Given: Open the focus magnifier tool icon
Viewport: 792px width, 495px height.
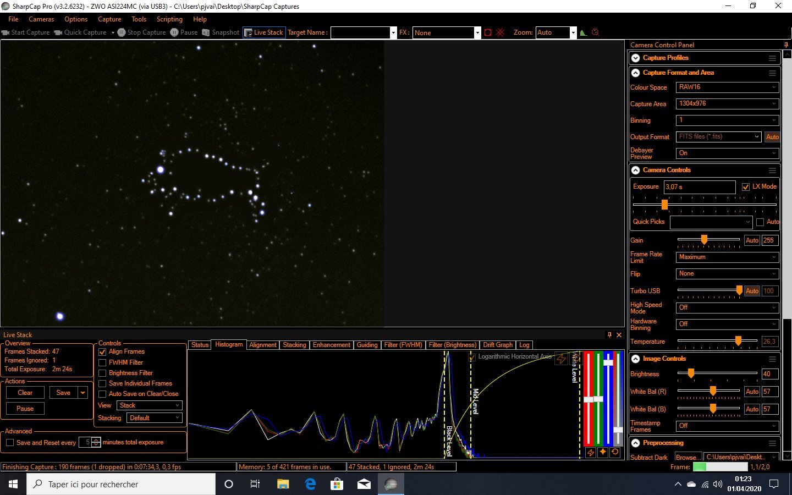Looking at the screenshot, I should (x=595, y=32).
